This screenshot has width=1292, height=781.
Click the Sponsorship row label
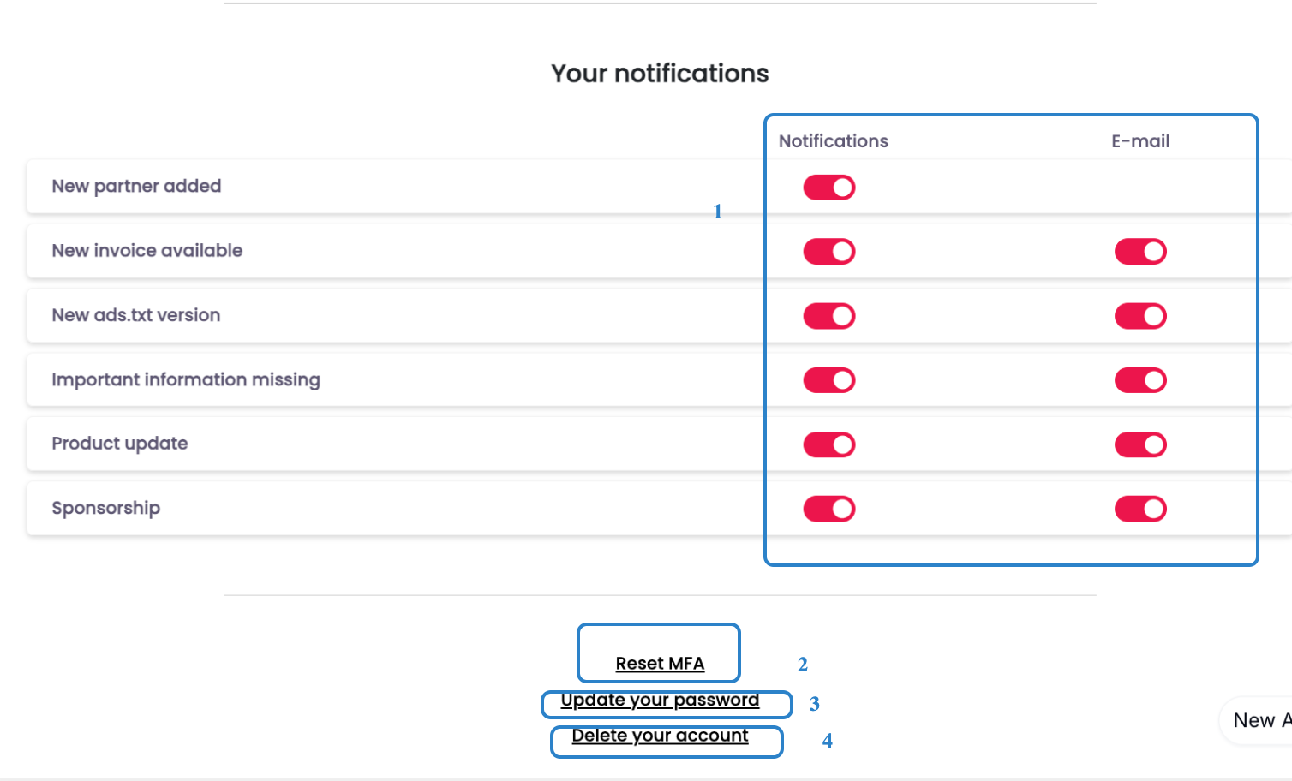coord(105,508)
